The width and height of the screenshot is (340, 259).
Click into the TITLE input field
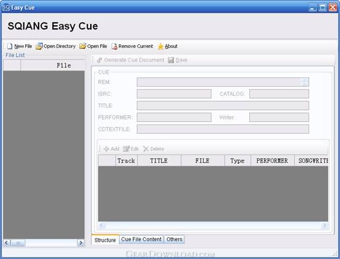[x=223, y=106]
